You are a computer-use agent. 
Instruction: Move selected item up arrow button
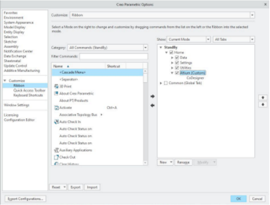coord(263,98)
